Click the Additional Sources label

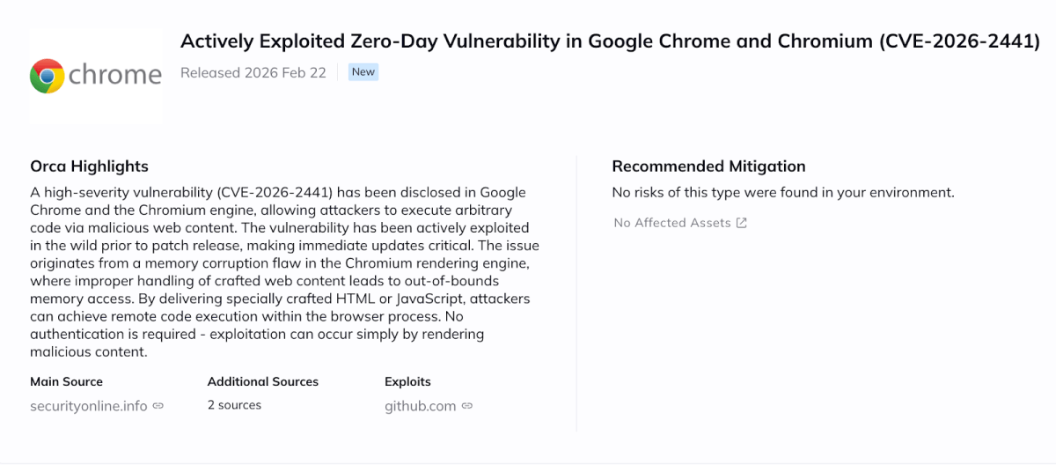(263, 381)
